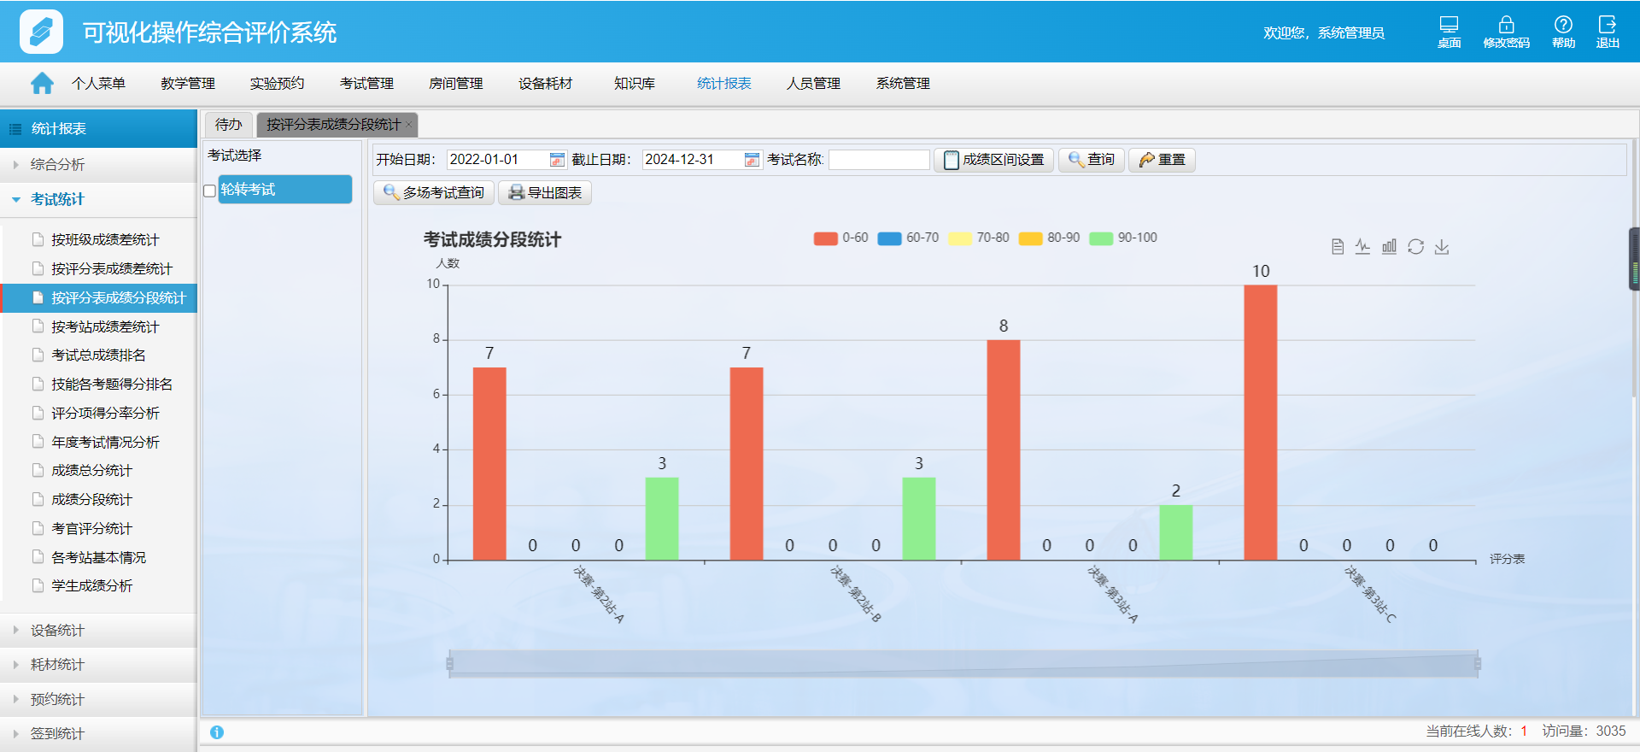
Task: Click the 多场考试查询 button
Action: (x=434, y=193)
